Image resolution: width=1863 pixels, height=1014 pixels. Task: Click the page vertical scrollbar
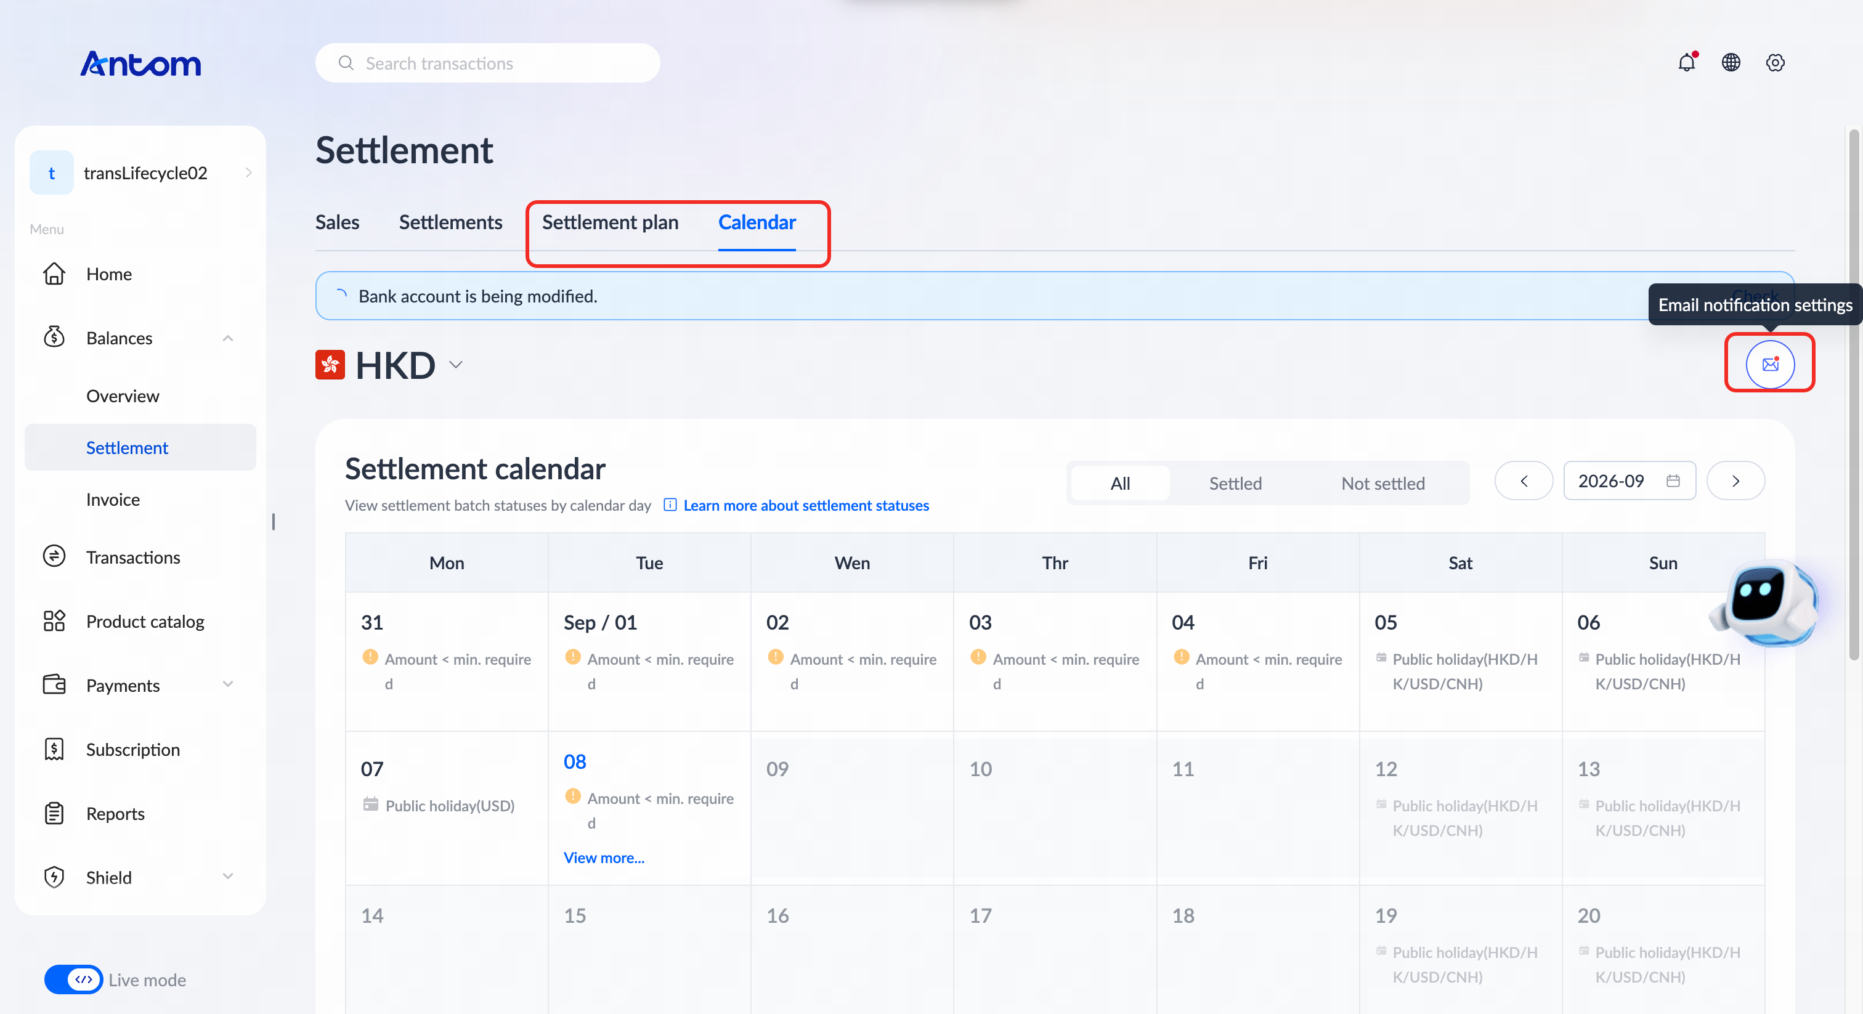(1854, 394)
